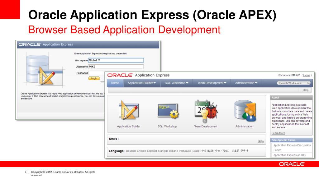This screenshot has width=319, height=179.
Task: Open the Help link
Action: pos(306,90)
